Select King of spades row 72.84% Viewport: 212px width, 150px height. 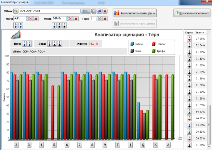196,45
